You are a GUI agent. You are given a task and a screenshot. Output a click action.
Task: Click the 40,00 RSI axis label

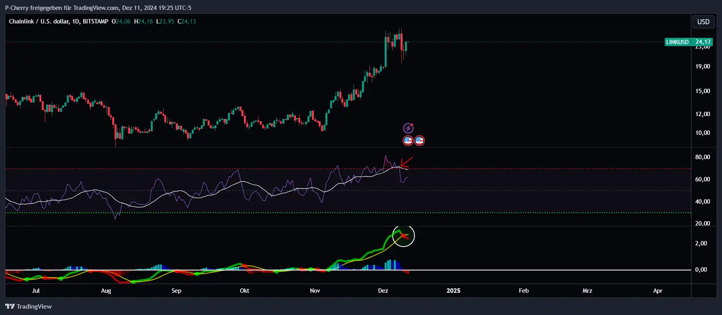click(703, 202)
